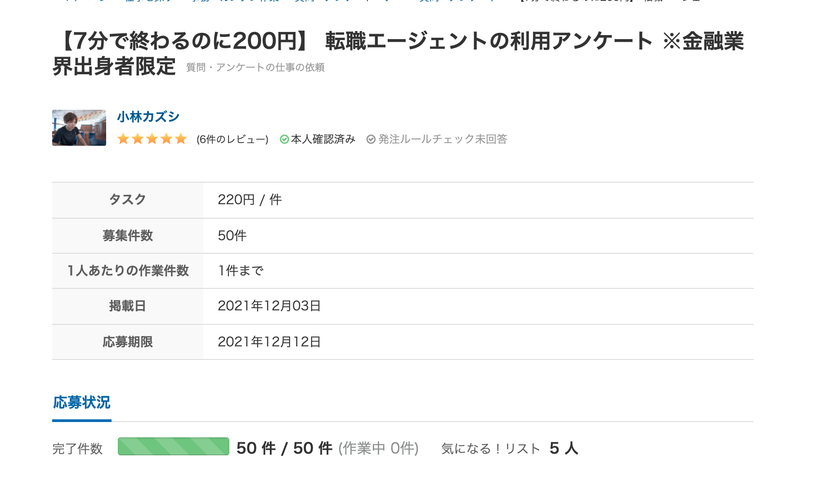Click the 募集件数 row header
This screenshot has width=832, height=485.
pyautogui.click(x=128, y=236)
